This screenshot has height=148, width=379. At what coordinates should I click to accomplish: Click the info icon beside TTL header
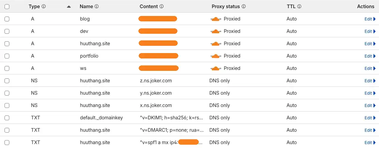299,6
